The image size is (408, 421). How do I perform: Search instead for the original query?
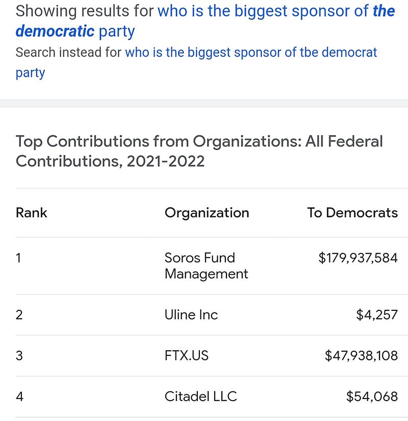[x=250, y=52]
